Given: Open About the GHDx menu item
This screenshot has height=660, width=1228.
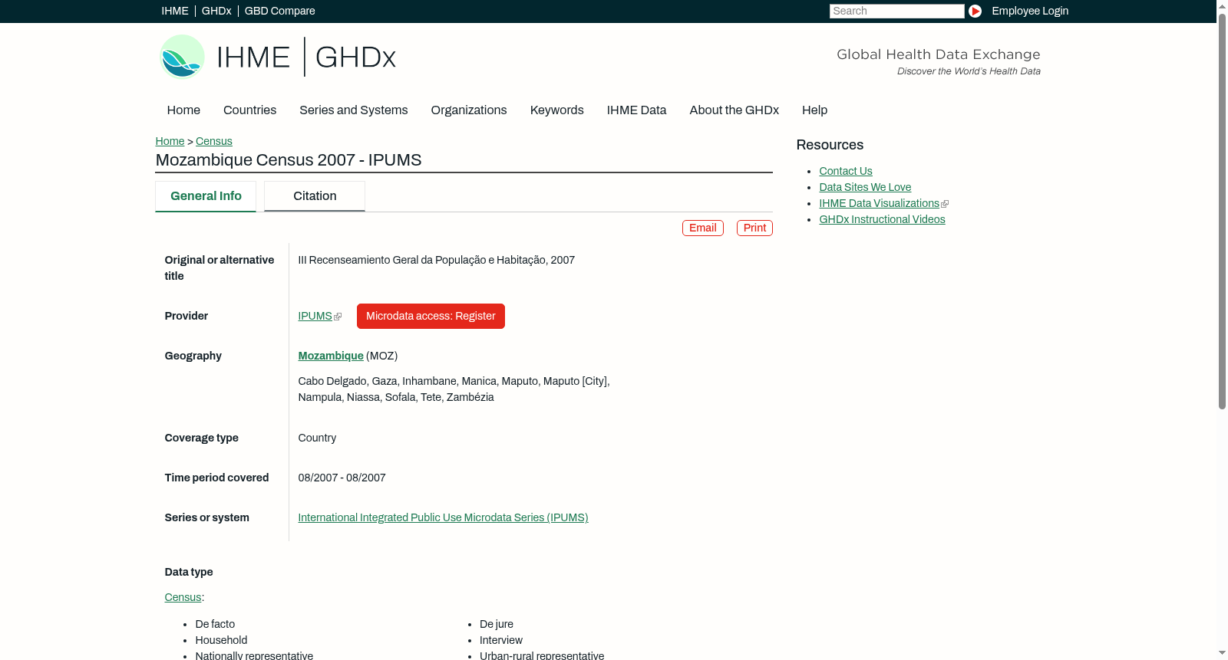Looking at the screenshot, I should click(x=734, y=110).
